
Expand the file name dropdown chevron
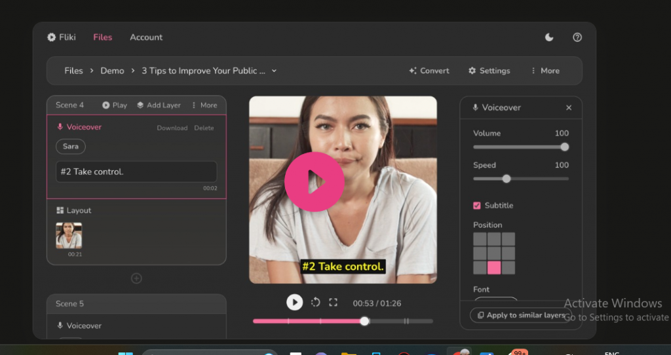coord(274,71)
